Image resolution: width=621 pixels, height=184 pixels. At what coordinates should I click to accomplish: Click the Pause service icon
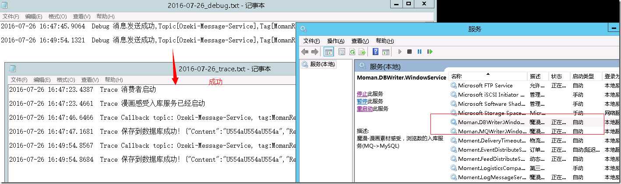[420, 52]
